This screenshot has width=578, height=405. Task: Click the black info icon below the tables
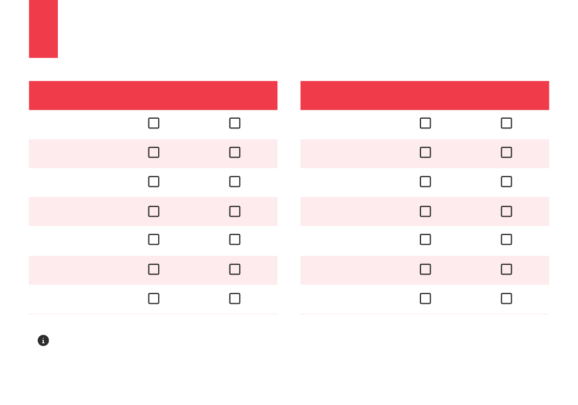43,340
